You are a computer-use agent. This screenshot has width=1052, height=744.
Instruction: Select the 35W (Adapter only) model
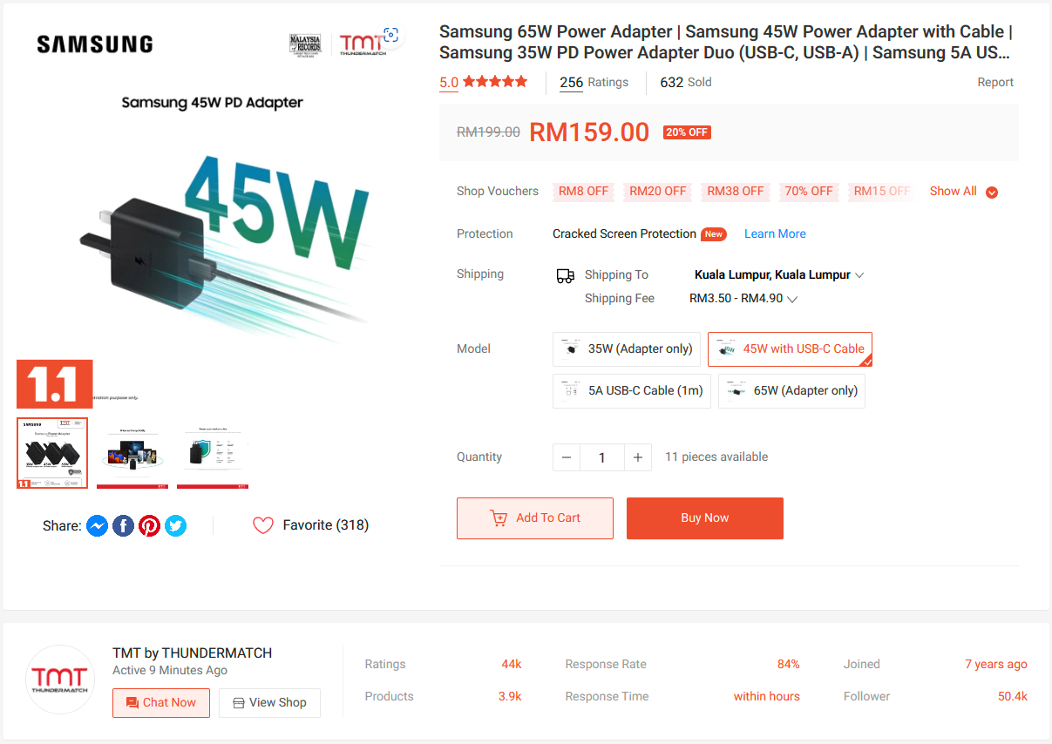tap(627, 348)
